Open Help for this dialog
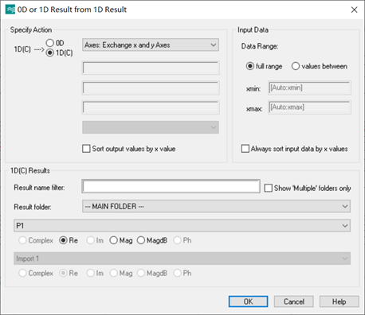Viewport: 365px width, 315px height. 339,301
